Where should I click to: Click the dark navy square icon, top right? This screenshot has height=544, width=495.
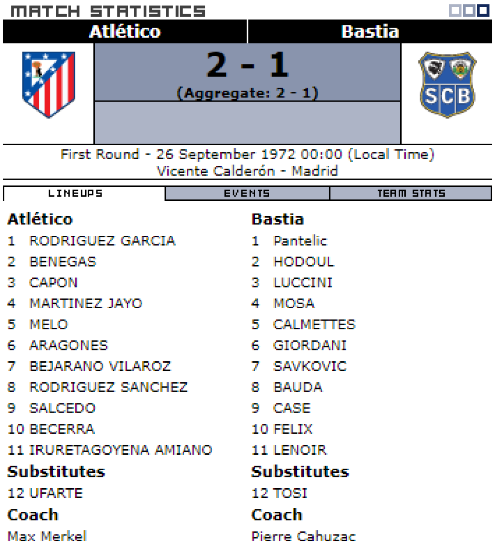483,10
